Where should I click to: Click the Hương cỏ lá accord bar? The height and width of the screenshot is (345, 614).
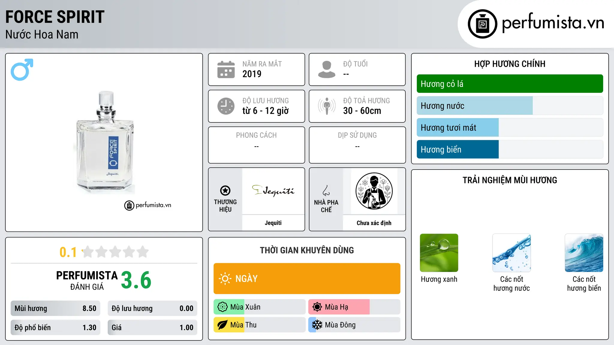click(510, 84)
